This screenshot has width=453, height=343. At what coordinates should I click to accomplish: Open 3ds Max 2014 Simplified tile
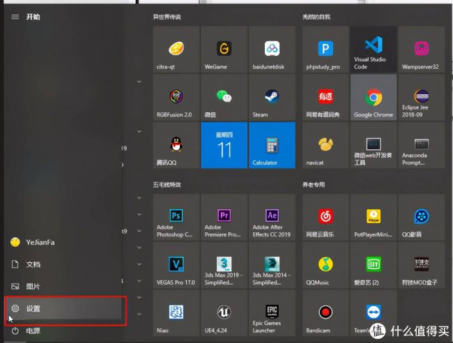pos(272,266)
